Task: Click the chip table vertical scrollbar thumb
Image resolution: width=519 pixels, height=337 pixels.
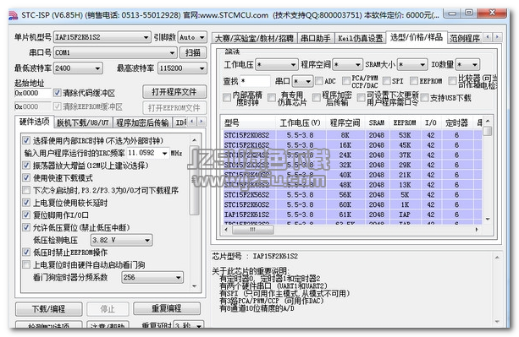Action: [487, 131]
